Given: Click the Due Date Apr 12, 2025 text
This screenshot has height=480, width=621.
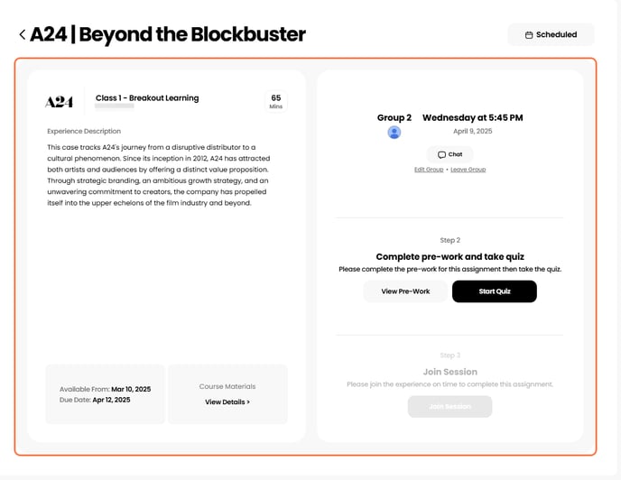Looking at the screenshot, I should pyautogui.click(x=95, y=400).
